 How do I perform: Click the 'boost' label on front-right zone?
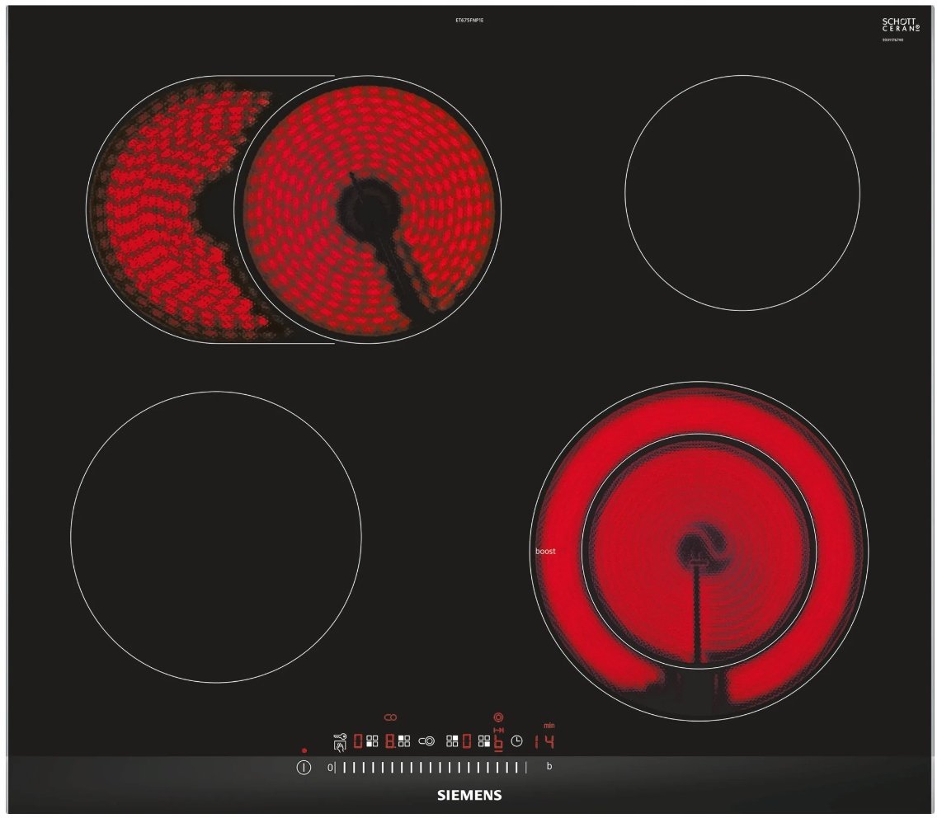545,551
